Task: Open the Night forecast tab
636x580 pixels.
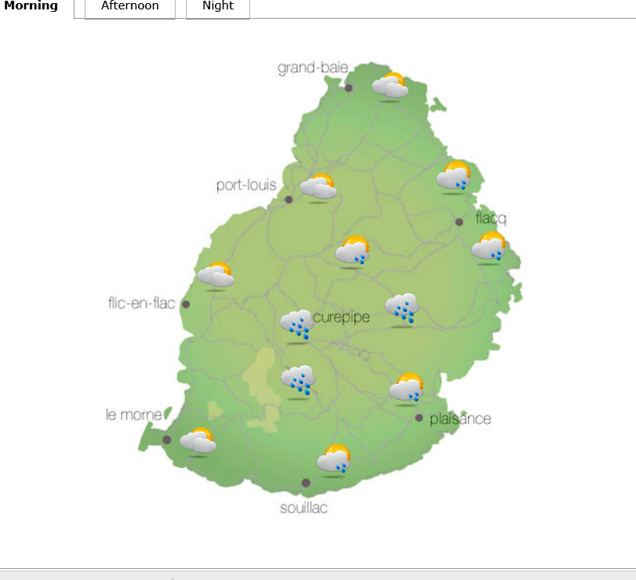Action: (x=217, y=6)
